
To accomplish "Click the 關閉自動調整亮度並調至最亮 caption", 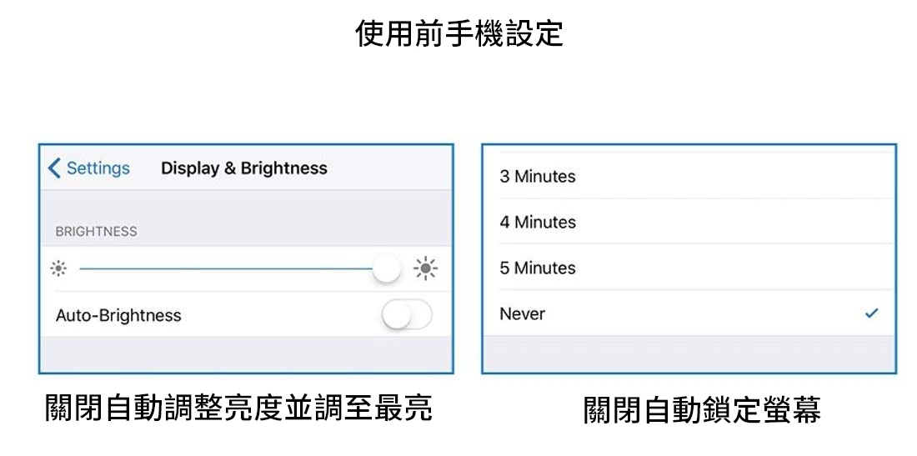I will click(x=238, y=409).
